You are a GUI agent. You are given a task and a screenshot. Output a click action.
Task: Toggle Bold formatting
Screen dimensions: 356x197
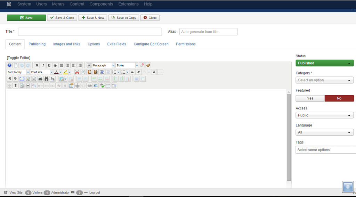tap(37, 65)
